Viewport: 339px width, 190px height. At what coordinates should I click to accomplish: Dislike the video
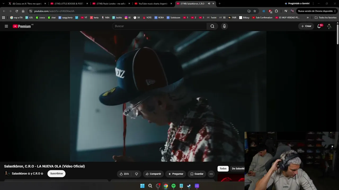click(x=136, y=174)
